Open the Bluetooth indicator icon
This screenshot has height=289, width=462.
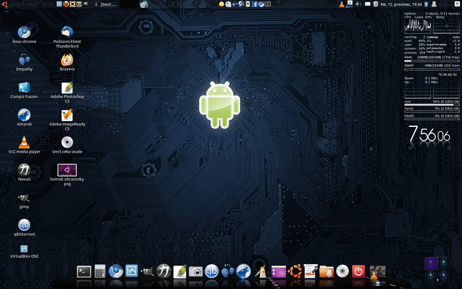click(x=426, y=4)
